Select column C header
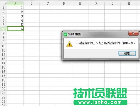This screenshot has width=140, height=107. [x=48, y=4]
